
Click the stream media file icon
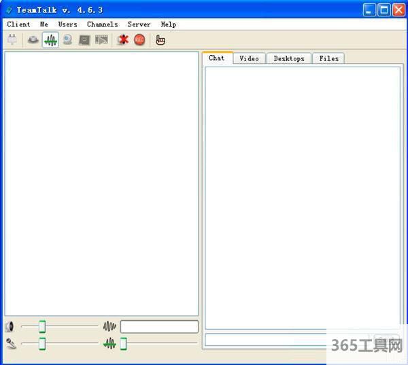tap(101, 40)
